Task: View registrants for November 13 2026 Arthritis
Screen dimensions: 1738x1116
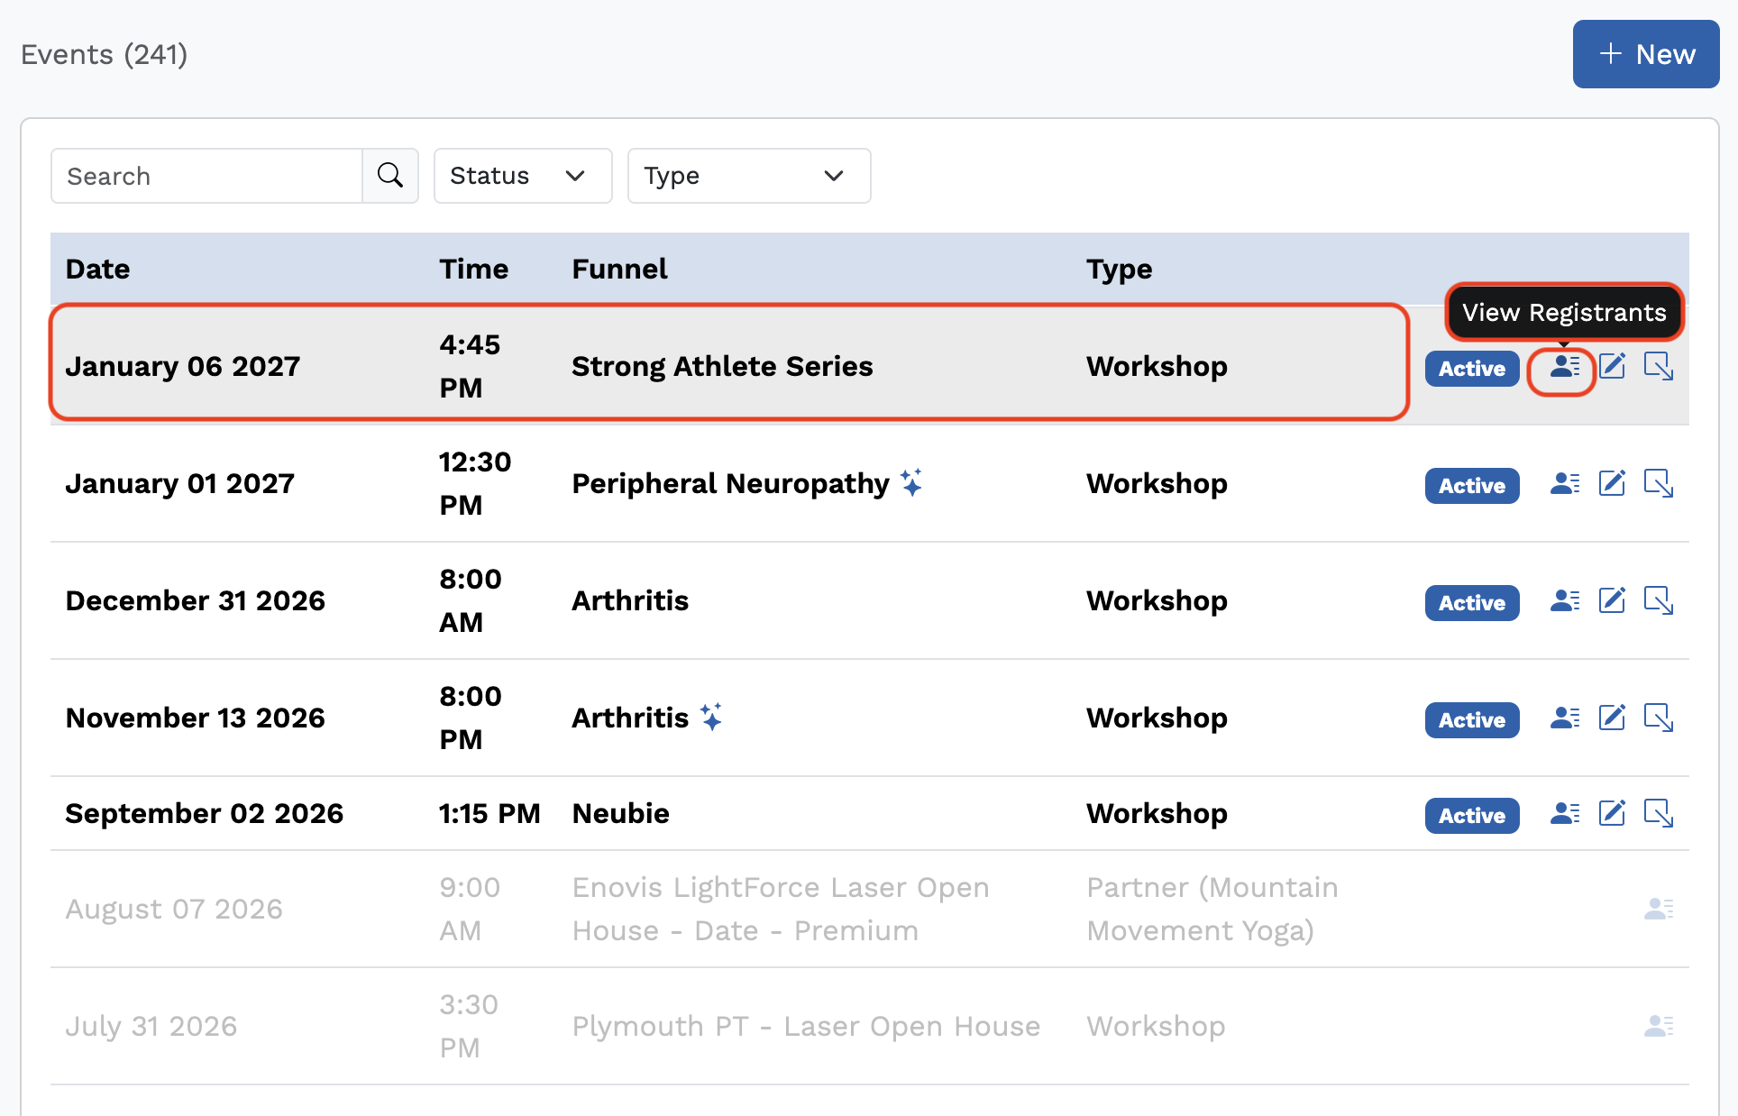Action: click(1565, 718)
